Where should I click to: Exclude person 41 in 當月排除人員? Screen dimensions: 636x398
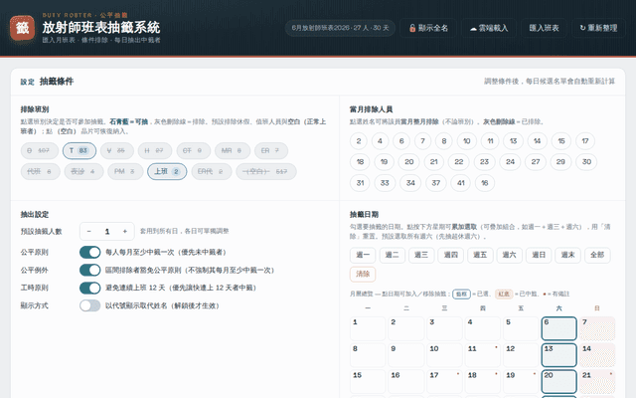461,183
